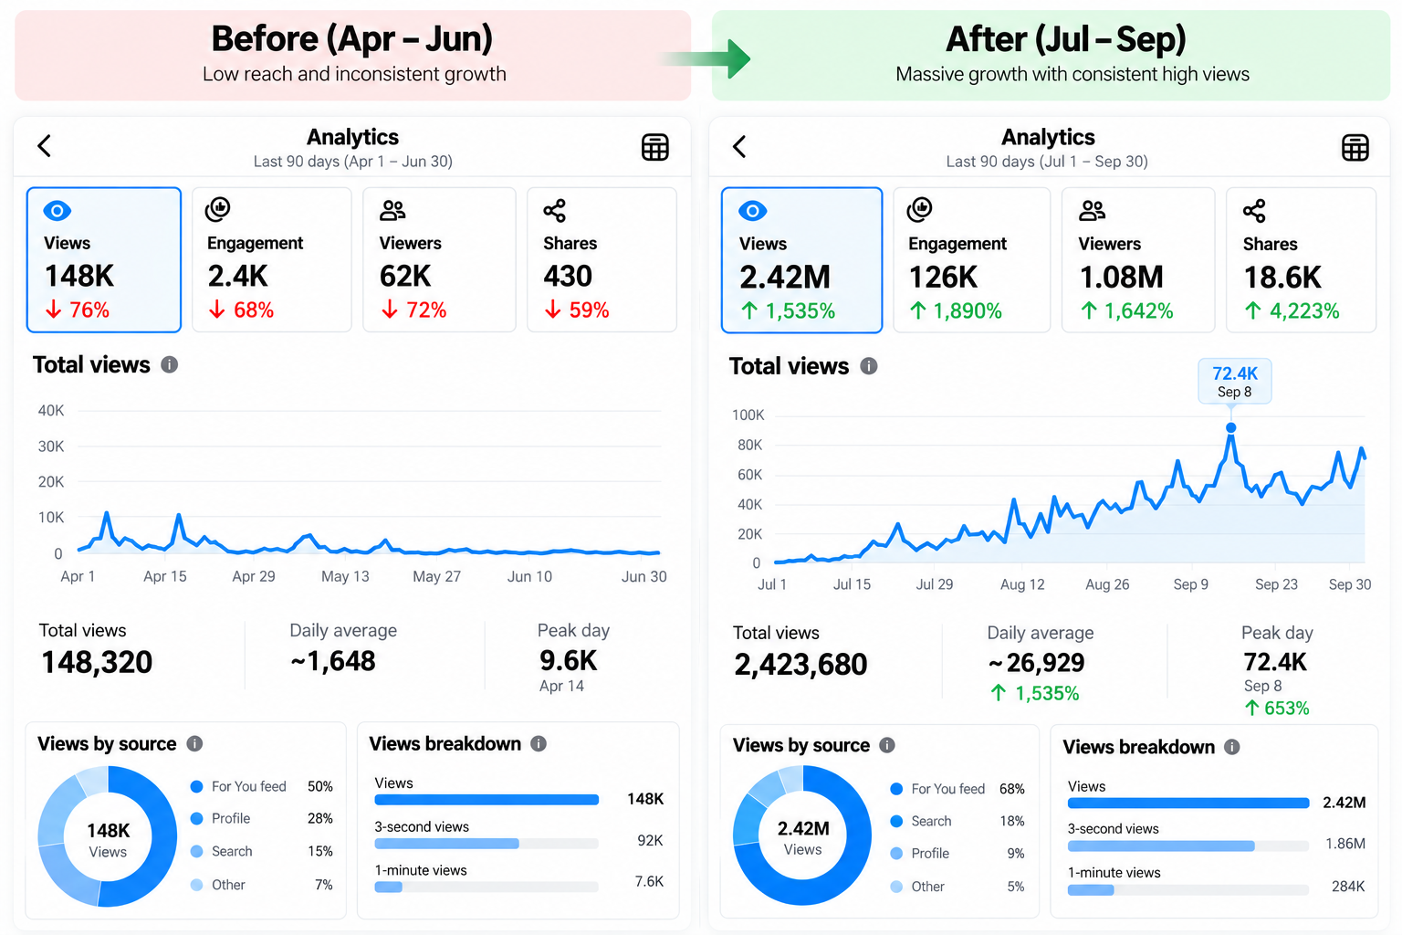Viewport: 1402px width, 935px height.
Task: Click the Views 2.42M progress bar
Action: tap(1188, 804)
